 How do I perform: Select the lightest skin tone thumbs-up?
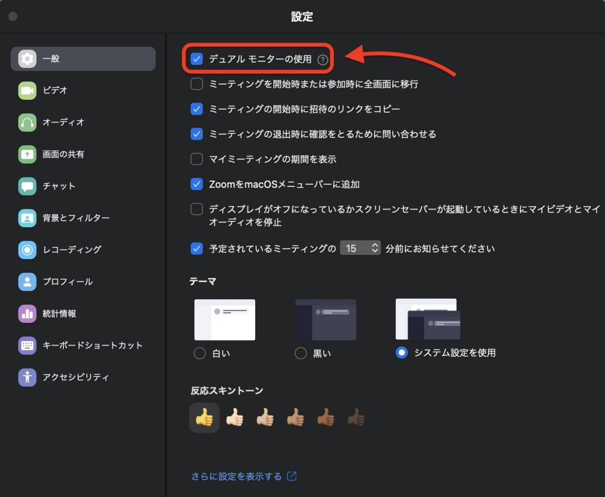235,418
